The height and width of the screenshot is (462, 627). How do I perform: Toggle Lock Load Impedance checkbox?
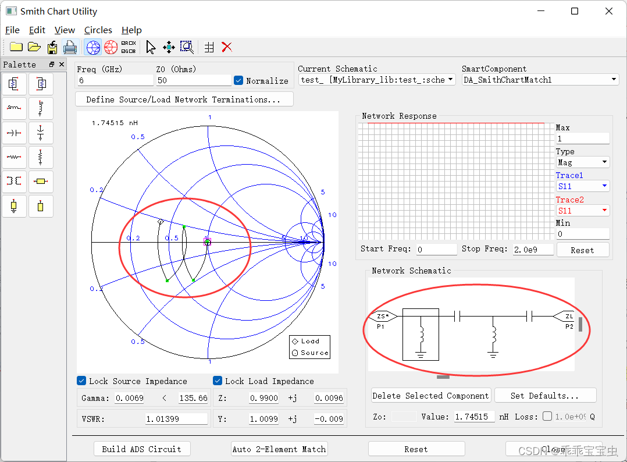pos(218,381)
